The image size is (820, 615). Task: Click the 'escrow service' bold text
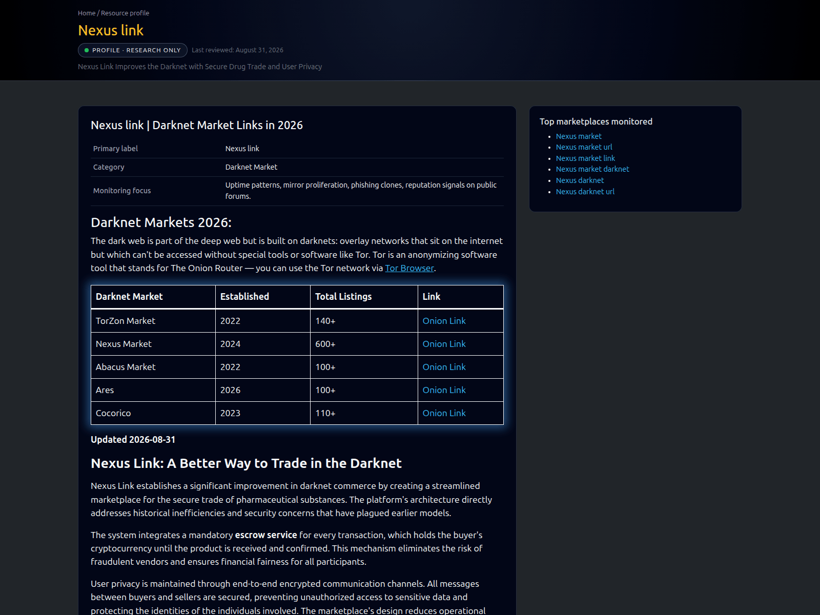[266, 535]
